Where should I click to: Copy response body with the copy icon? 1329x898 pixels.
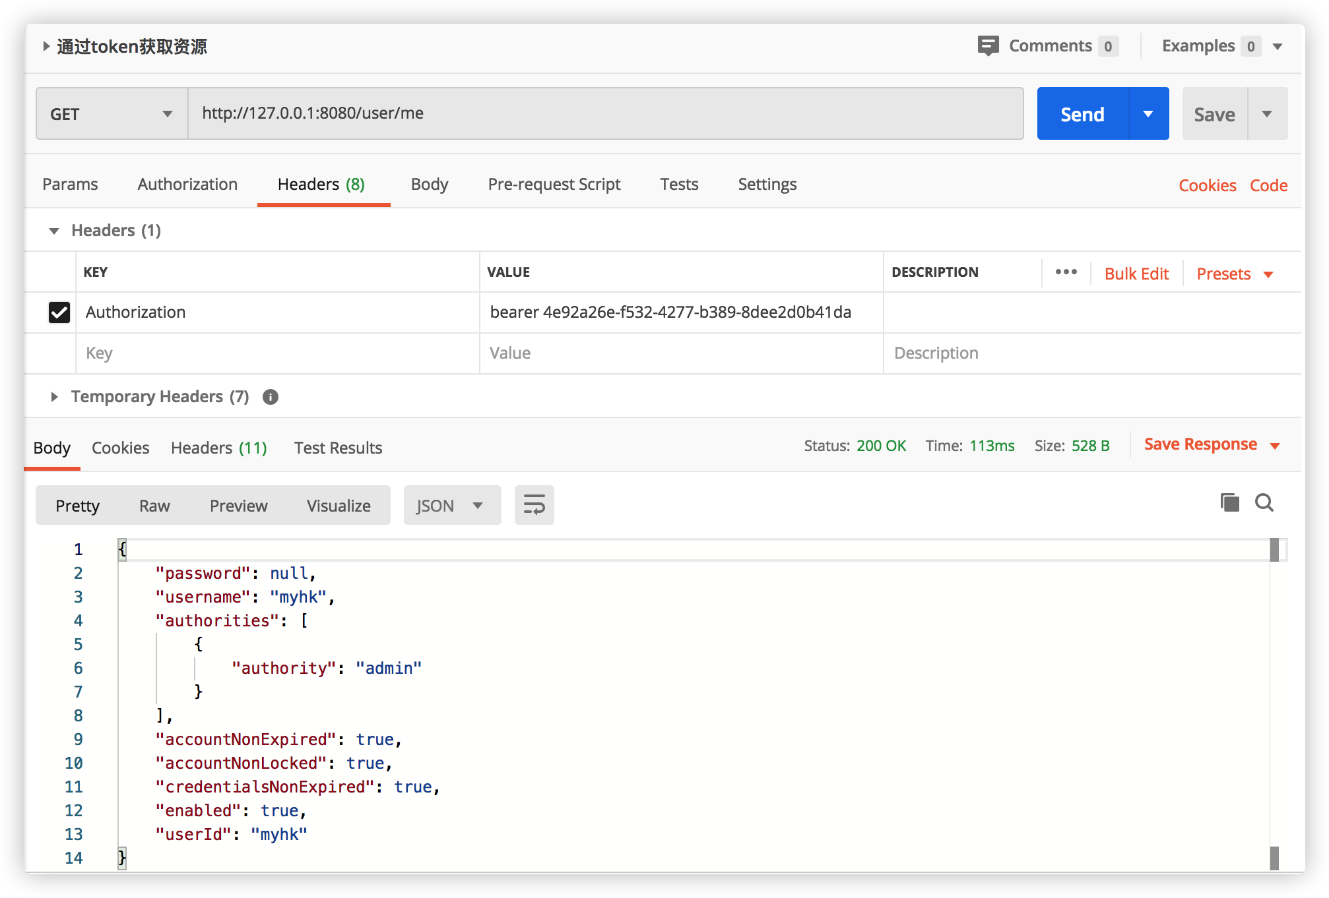pyautogui.click(x=1229, y=503)
